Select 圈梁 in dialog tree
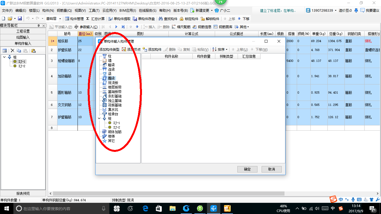381x214 pixels. pyautogui.click(x=111, y=78)
